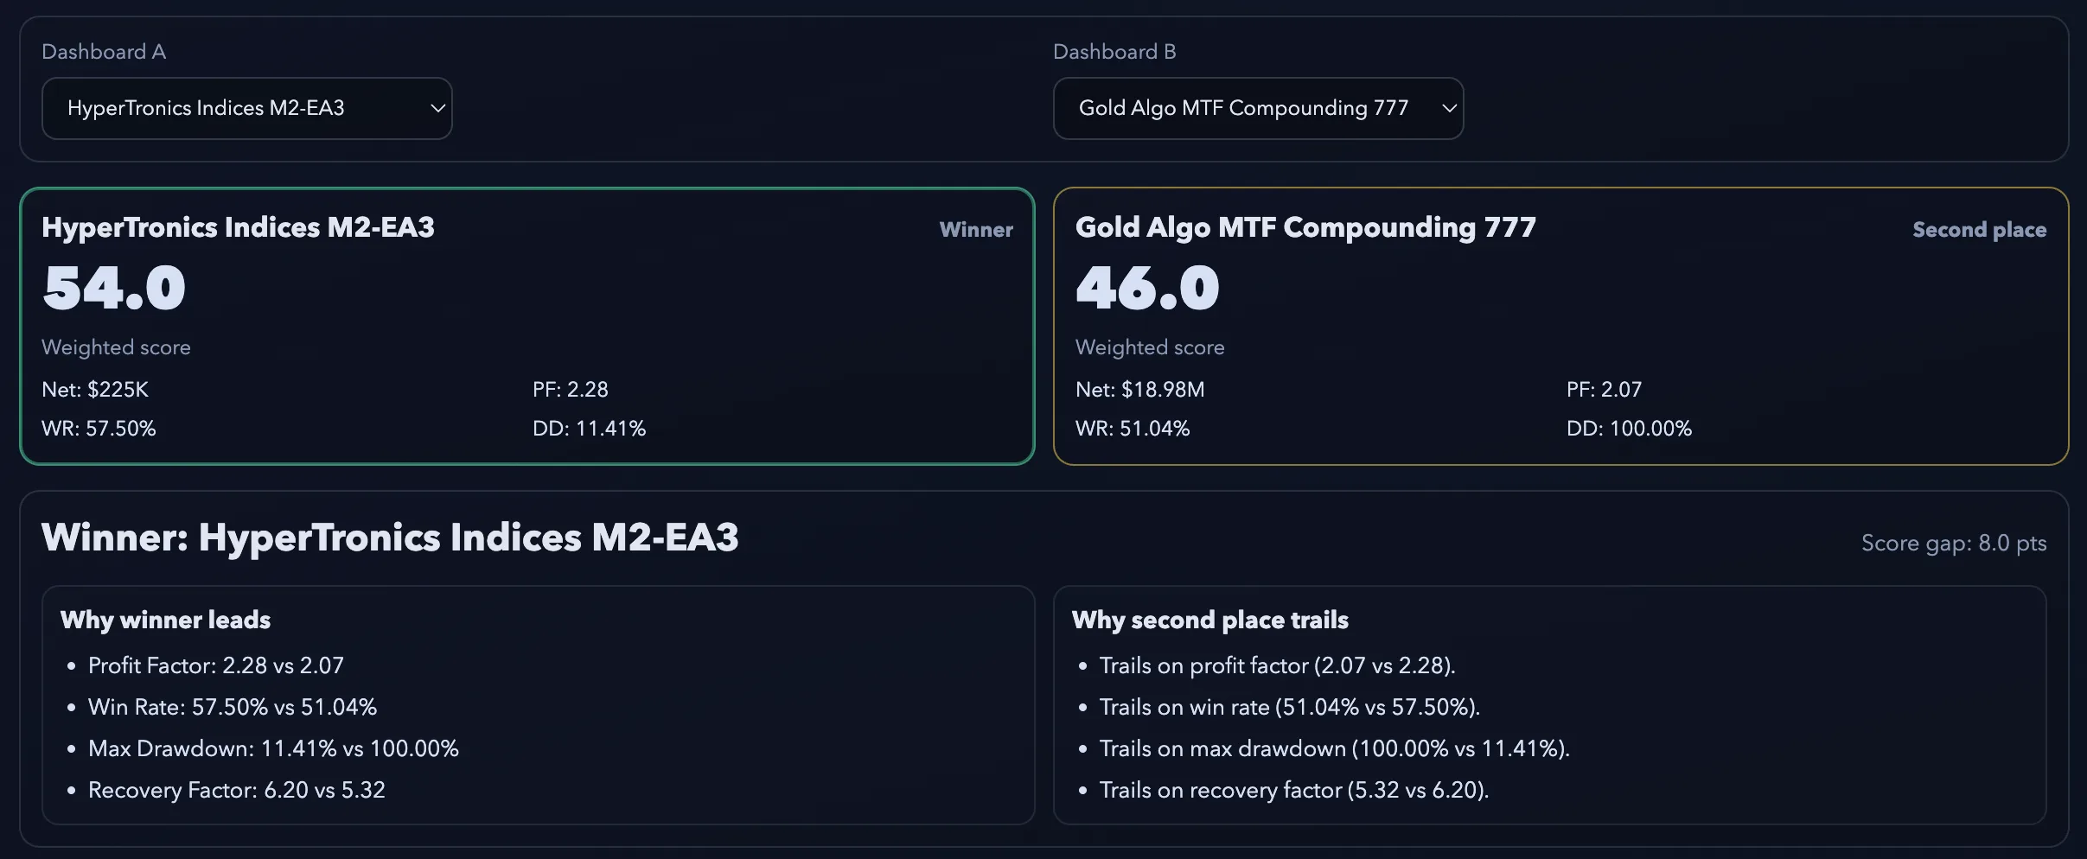Open the Gold Algo MTF Compounding 777 dropdown

pos(1256,108)
